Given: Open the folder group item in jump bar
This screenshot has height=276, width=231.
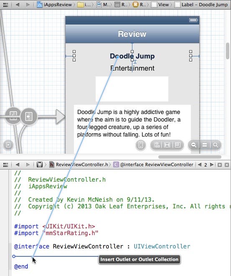Looking at the screenshot, I should click(x=83, y=5).
